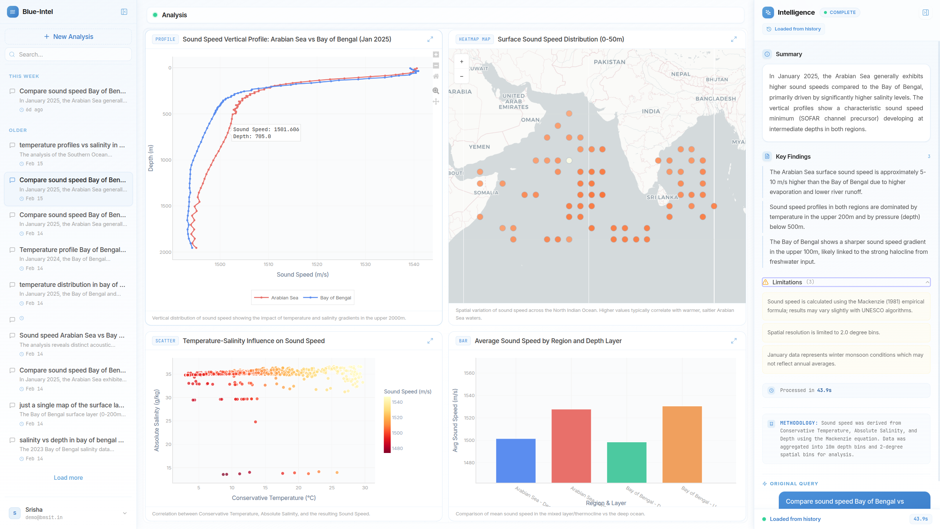This screenshot has width=940, height=529.
Task: Zoom in using the plus icon on profile chart
Action: coord(435,54)
